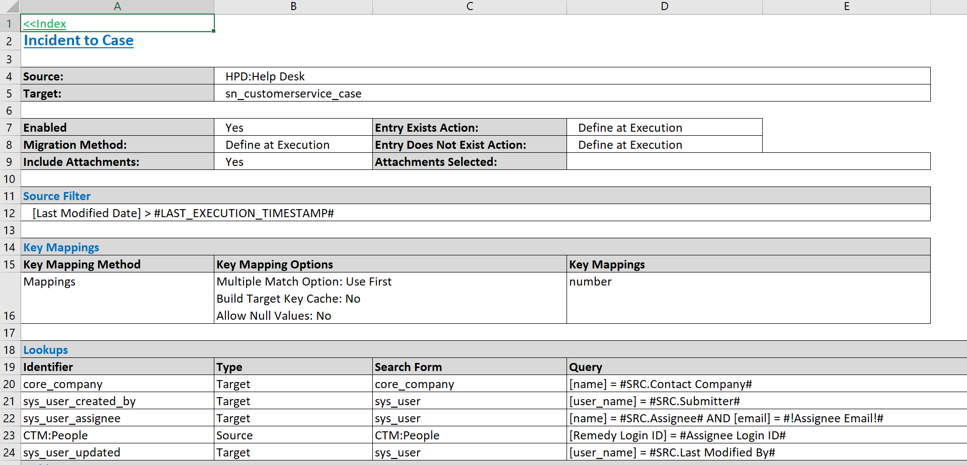The width and height of the screenshot is (967, 465).
Task: Click the '[Last Modified Date] > #LAST_EXECUTION_TIMESTAMP#' cell
Action: (475, 213)
